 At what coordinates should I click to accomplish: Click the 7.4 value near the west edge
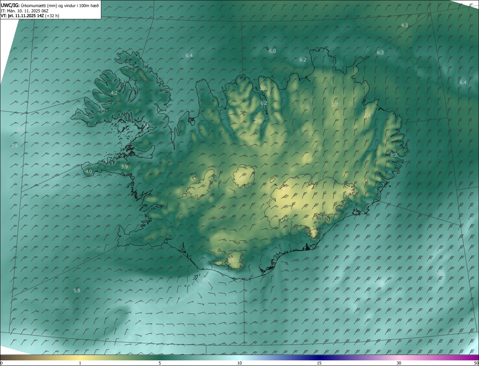(x=14, y=146)
